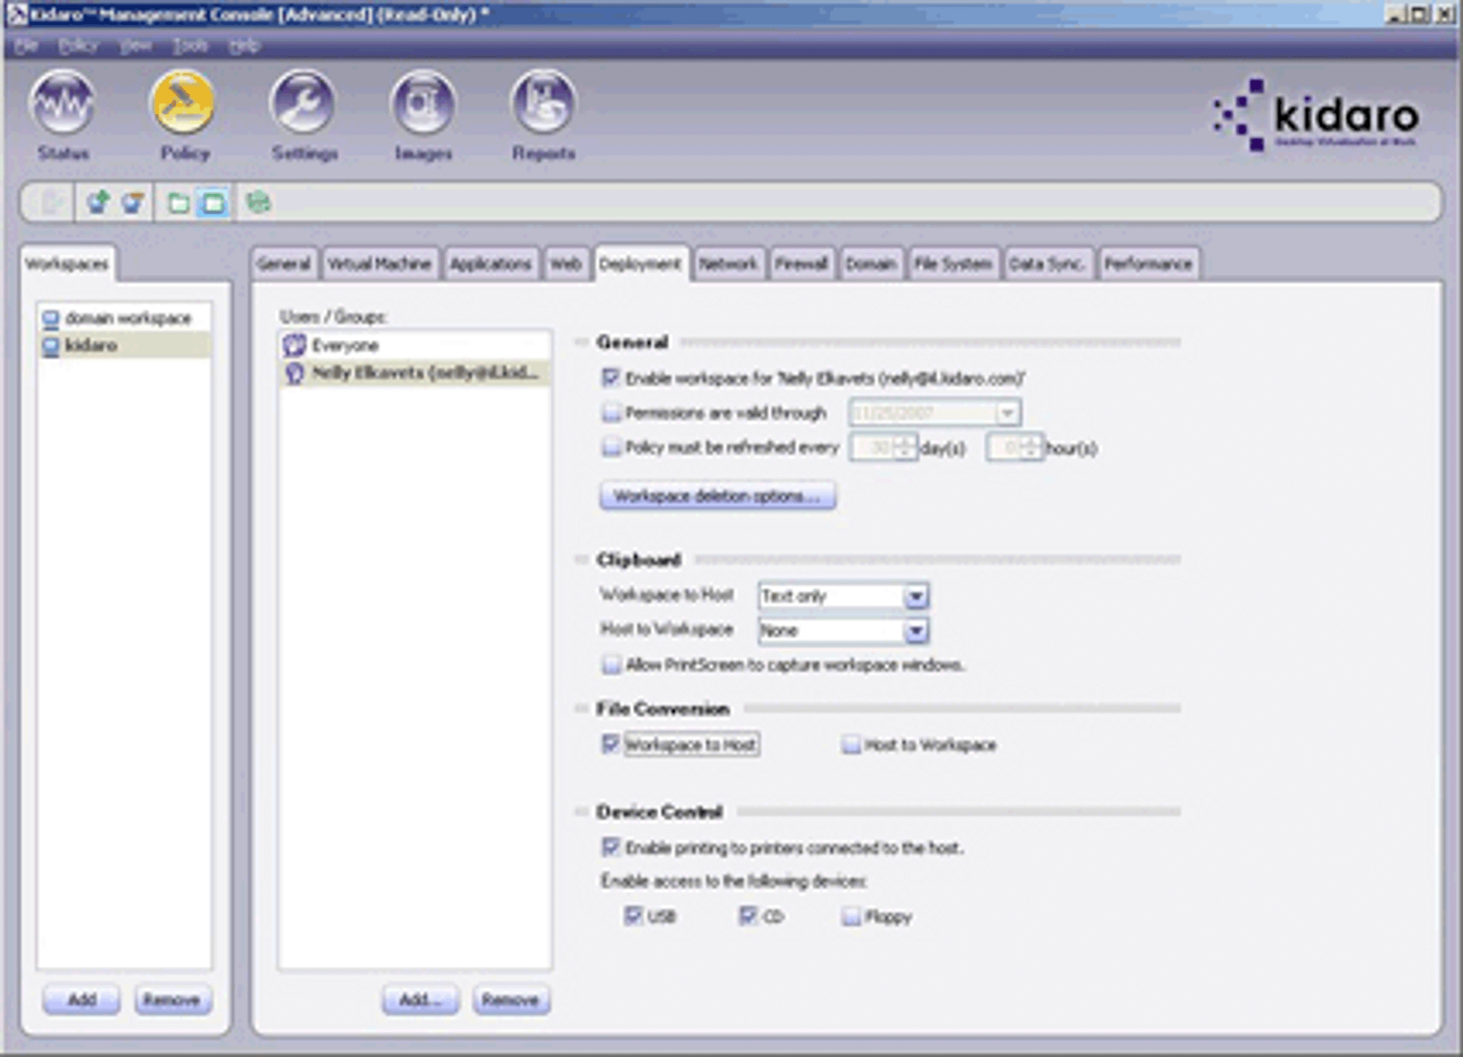This screenshot has height=1057, width=1463.
Task: Open the View menu
Action: pos(136,46)
